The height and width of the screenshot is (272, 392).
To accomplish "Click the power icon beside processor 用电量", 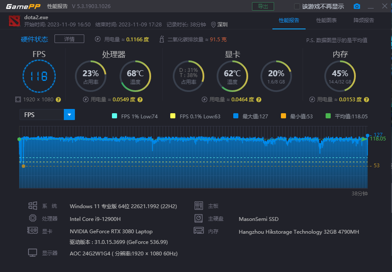I will [86, 100].
